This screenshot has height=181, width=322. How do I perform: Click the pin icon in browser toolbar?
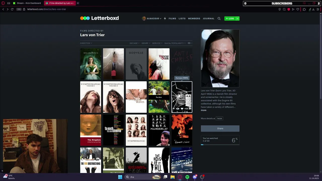pos(279,9)
